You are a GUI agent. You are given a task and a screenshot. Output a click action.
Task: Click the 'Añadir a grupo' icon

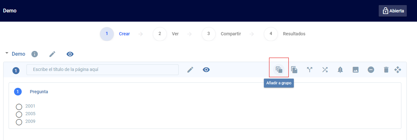(279, 70)
